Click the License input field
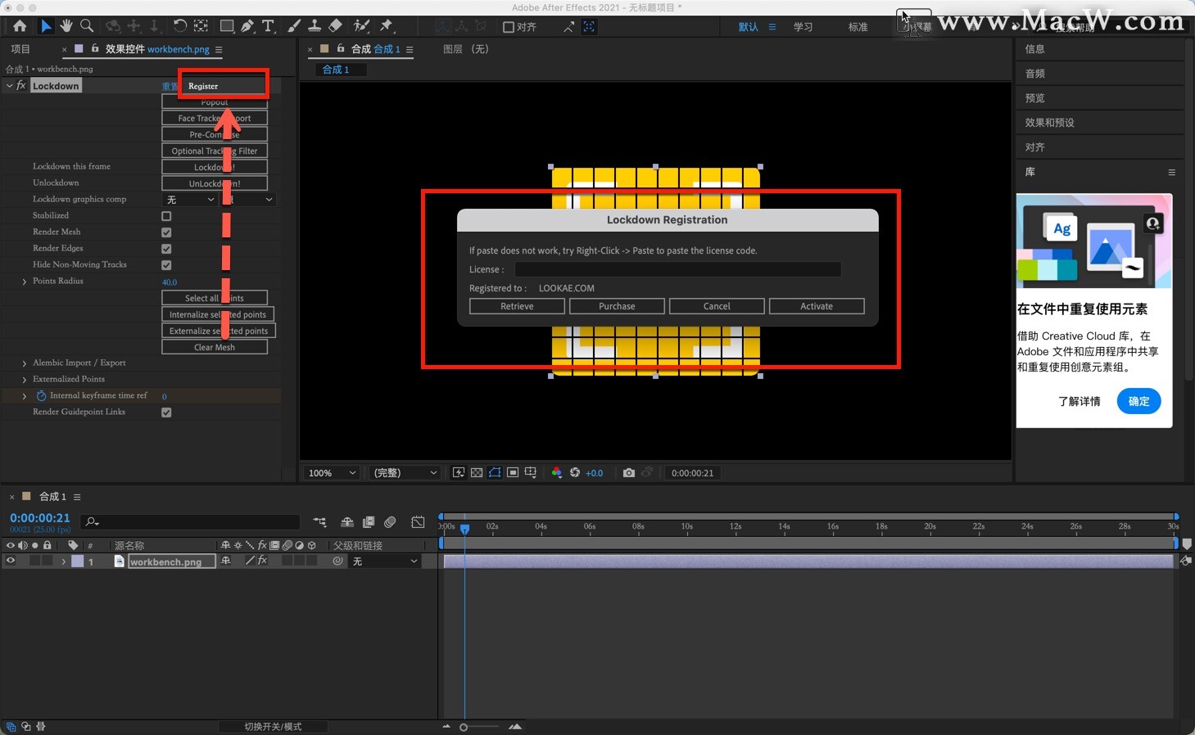Screen dimensions: 1195x735 point(677,269)
